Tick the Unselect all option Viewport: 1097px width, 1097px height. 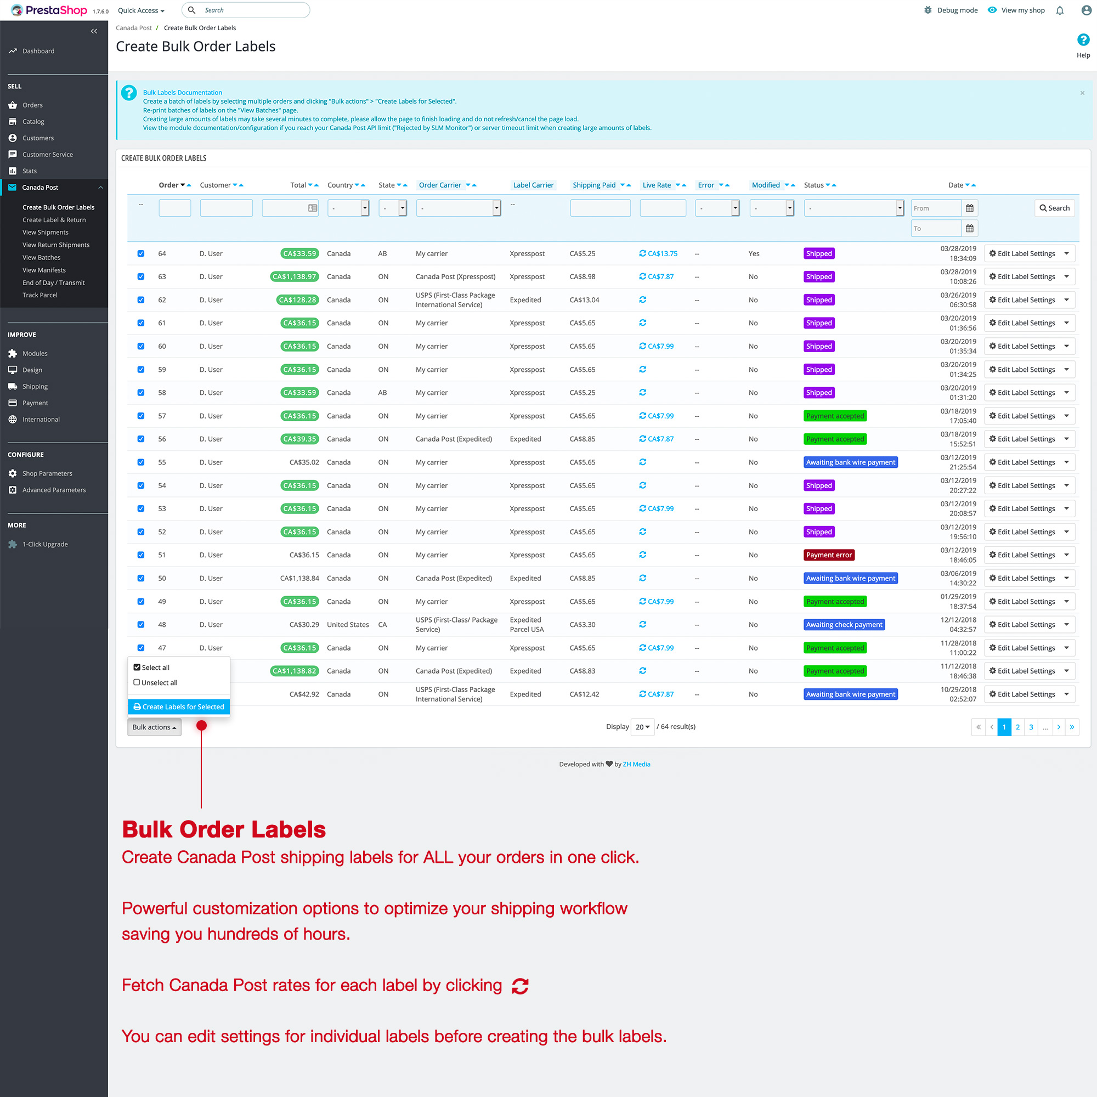pos(156,682)
